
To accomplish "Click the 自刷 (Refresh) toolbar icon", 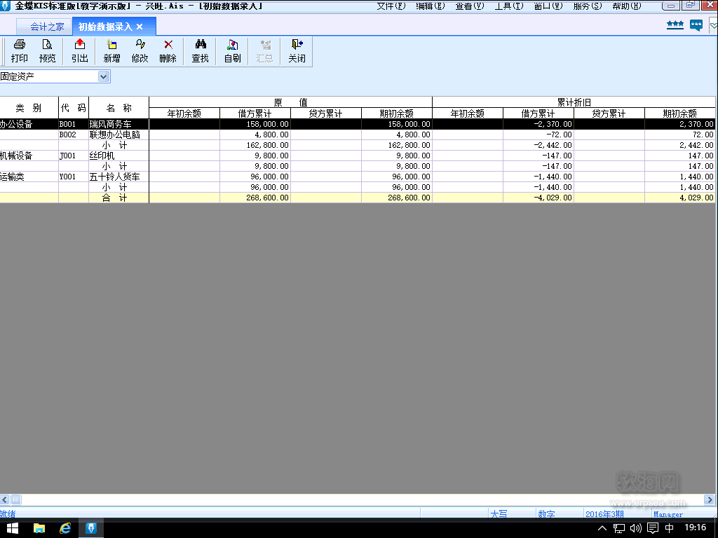I will point(233,50).
